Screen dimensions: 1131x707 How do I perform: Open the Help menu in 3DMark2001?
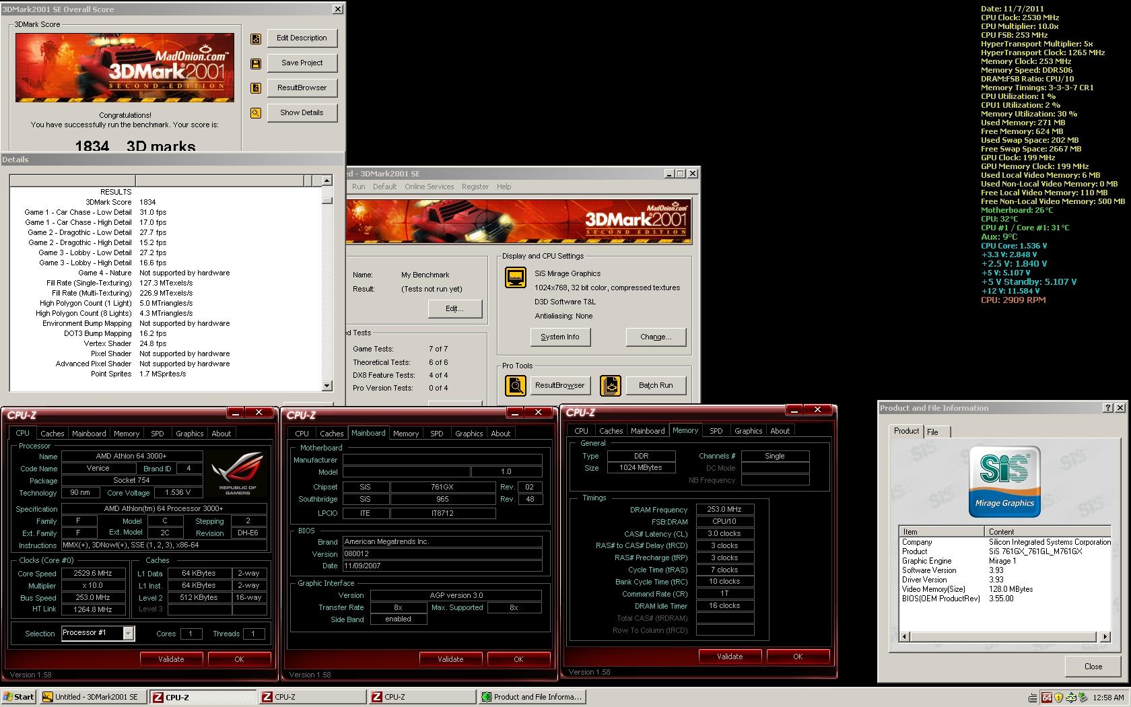tap(504, 187)
